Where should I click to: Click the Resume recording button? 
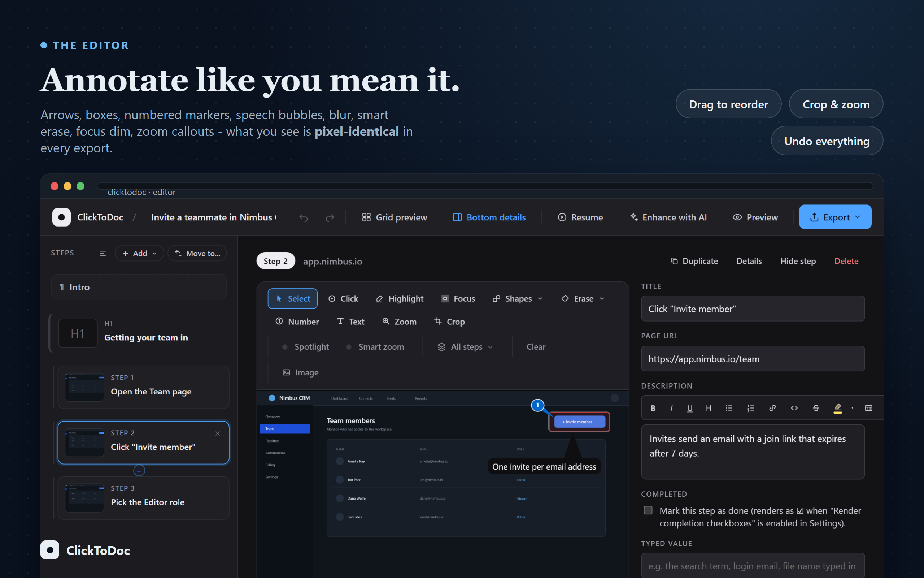[580, 217]
